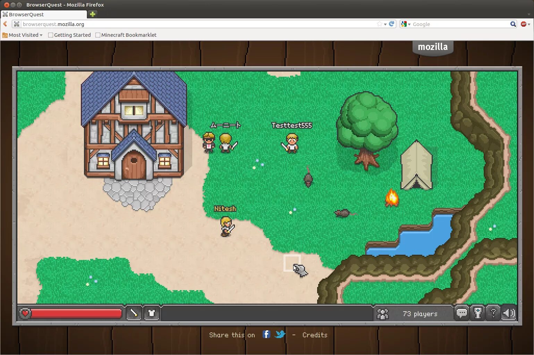Click the Minecraft Bookmarklet bookmark
Screen dimensions: 534x355
[126, 35]
